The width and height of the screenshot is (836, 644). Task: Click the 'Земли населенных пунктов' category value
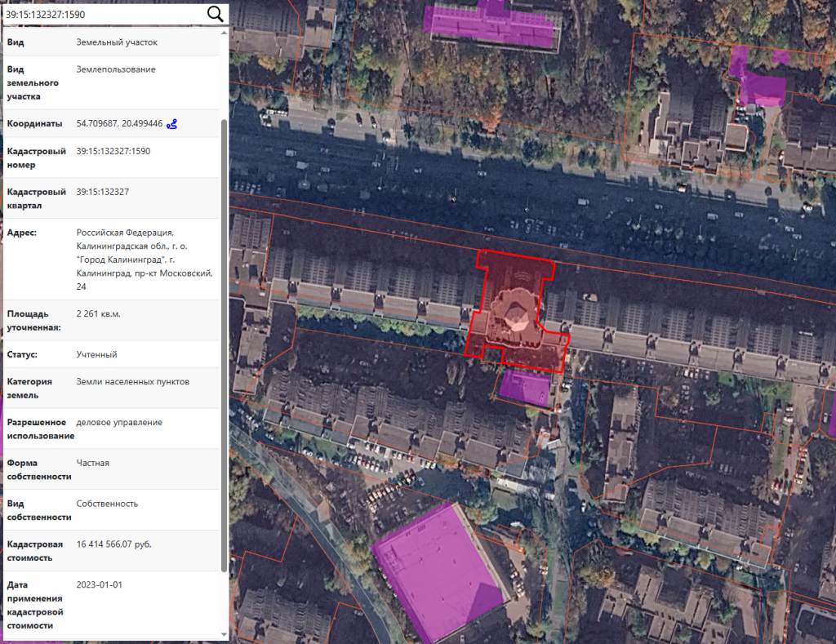click(x=132, y=381)
